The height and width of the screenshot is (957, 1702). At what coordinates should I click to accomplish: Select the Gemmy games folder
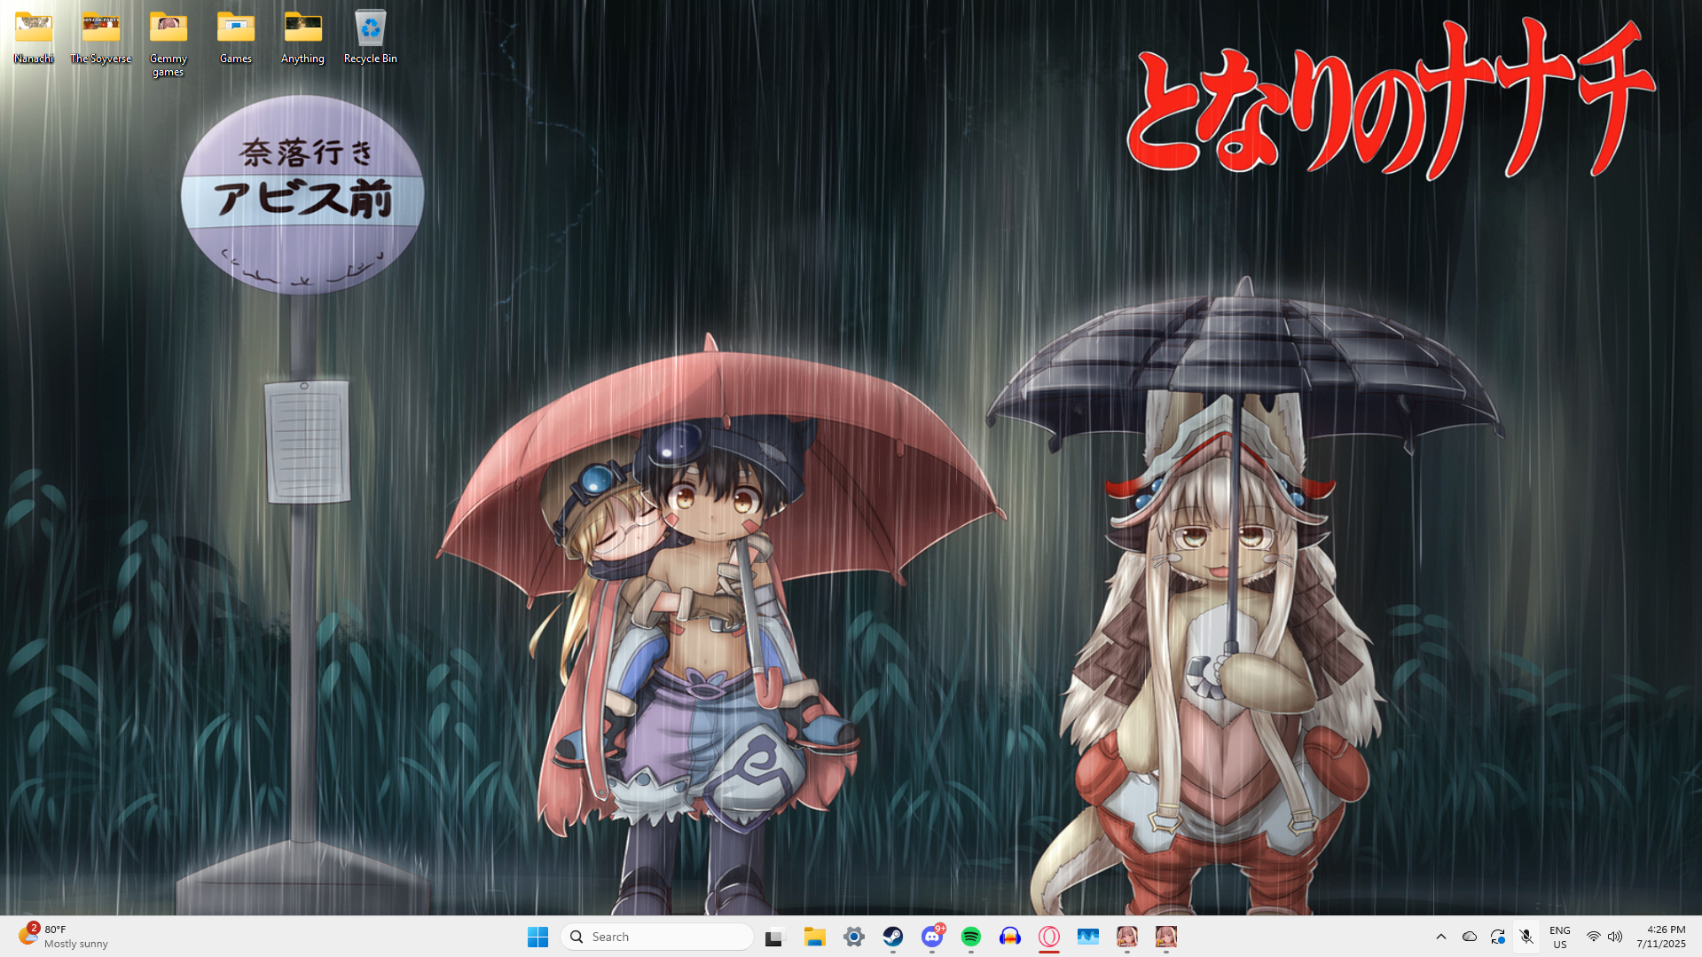(x=169, y=44)
